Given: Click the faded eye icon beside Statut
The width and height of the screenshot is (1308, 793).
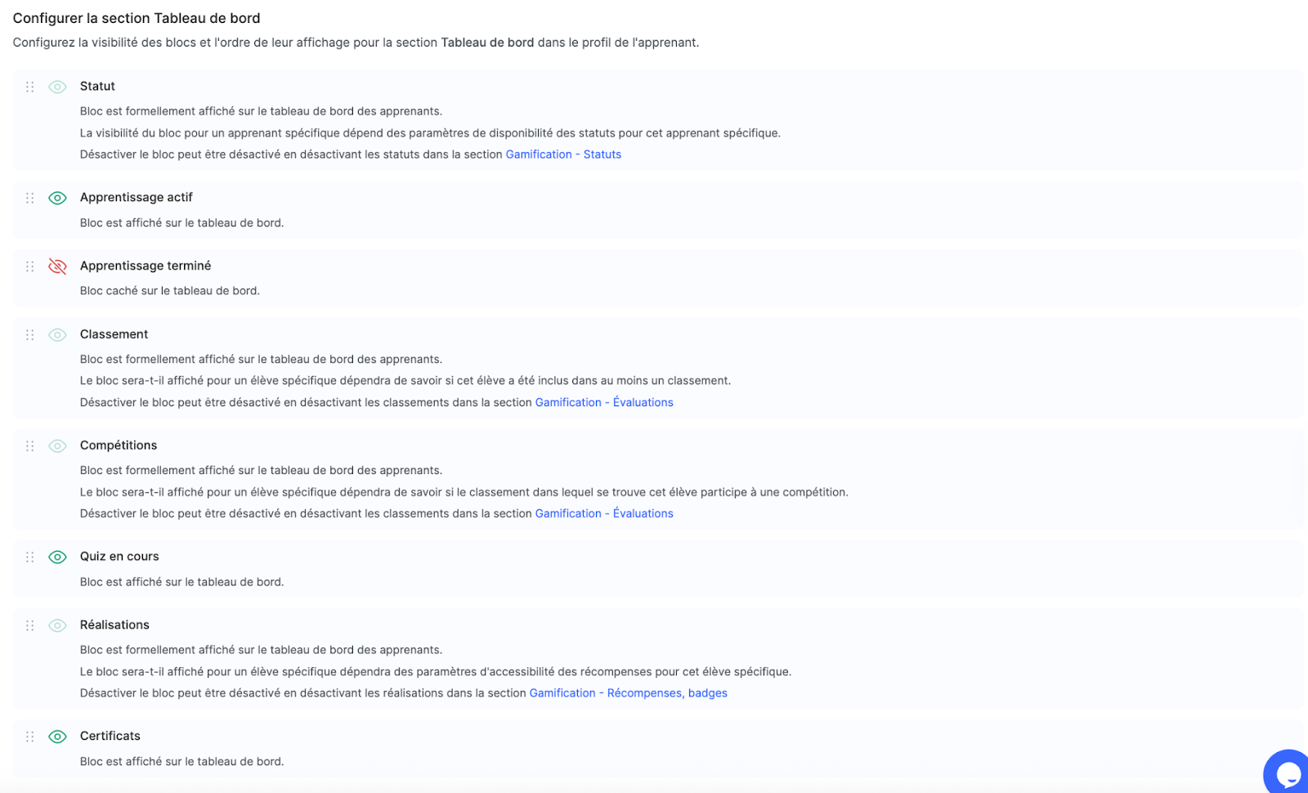Looking at the screenshot, I should coord(57,87).
